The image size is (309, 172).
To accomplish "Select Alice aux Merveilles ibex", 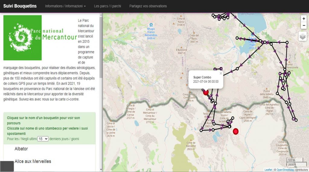I will coord(33,161).
